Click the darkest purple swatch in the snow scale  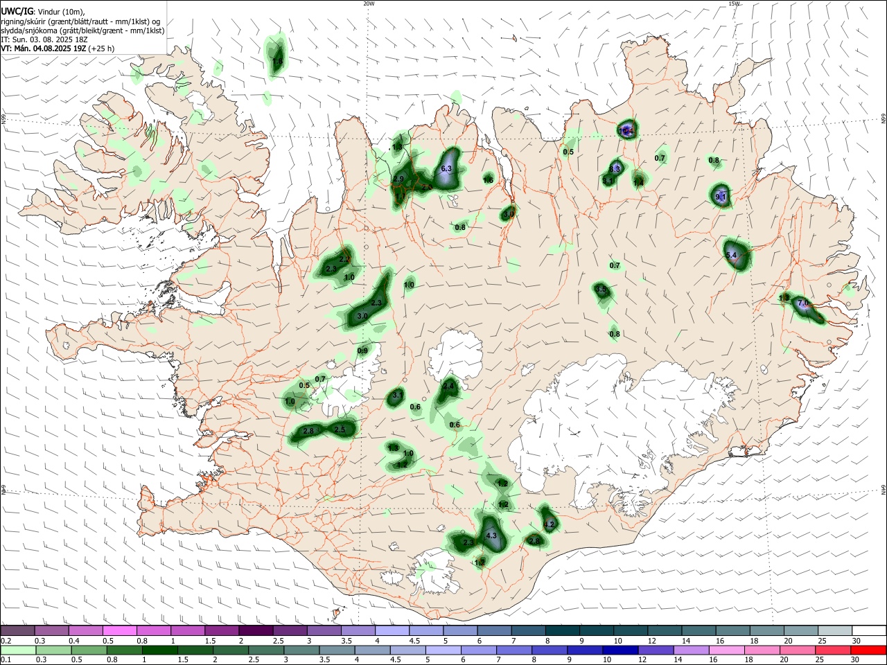tap(256, 631)
